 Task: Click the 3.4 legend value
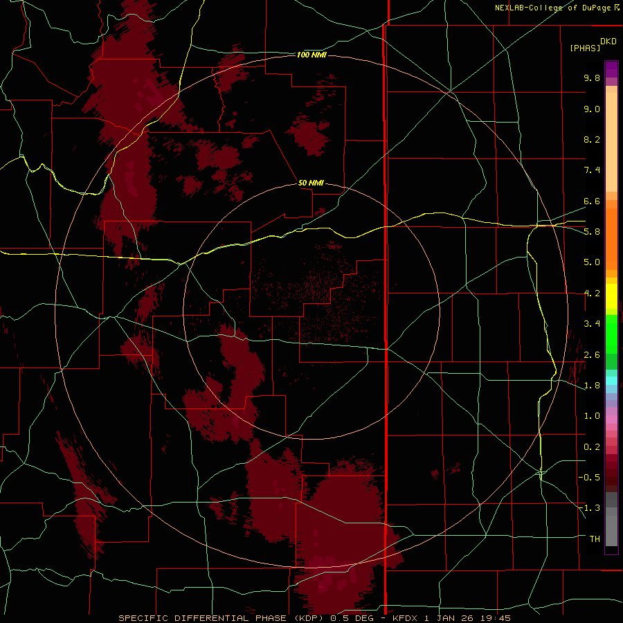tap(592, 324)
